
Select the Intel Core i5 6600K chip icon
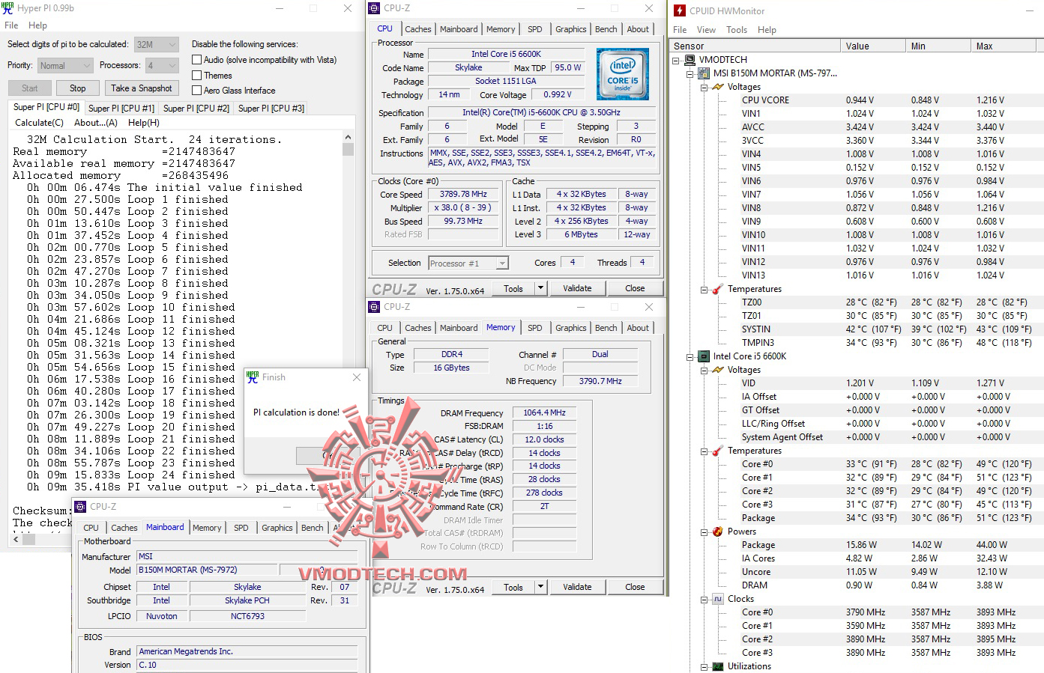[704, 356]
